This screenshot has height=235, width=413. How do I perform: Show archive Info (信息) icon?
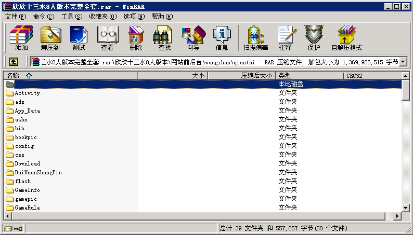coord(222,38)
